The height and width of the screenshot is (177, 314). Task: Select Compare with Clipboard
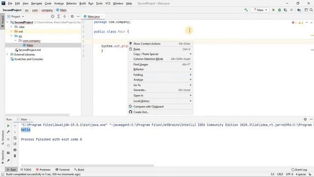click(x=160, y=107)
